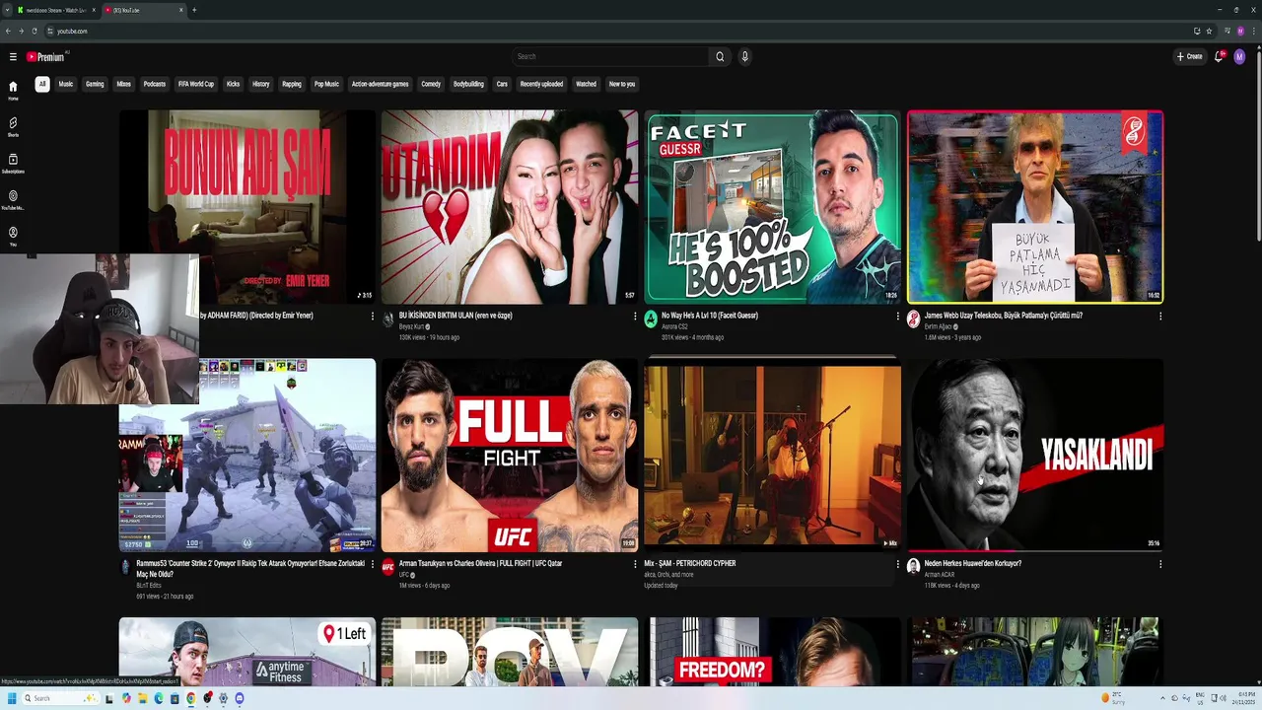Screen dimensions: 1262x710
Task: Open YouTube Music in the sidebar
Action: pos(13,199)
